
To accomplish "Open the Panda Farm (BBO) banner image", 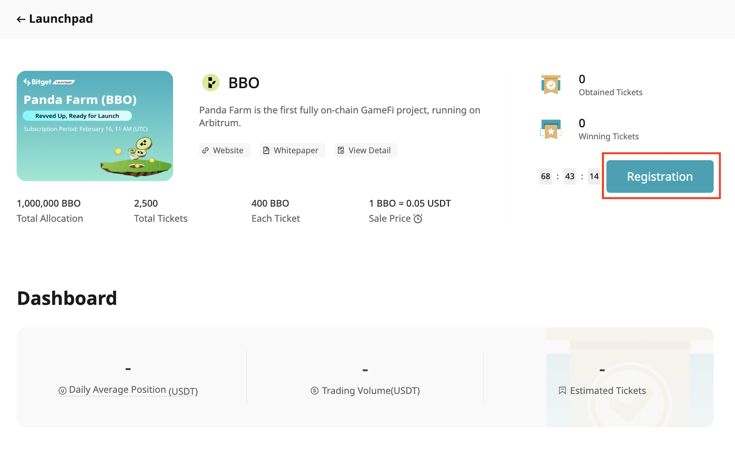I will pyautogui.click(x=95, y=126).
